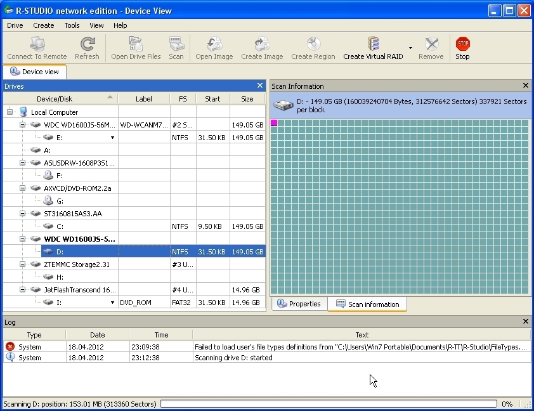
Task: Click the info icon in second log row
Action: pyautogui.click(x=10, y=357)
